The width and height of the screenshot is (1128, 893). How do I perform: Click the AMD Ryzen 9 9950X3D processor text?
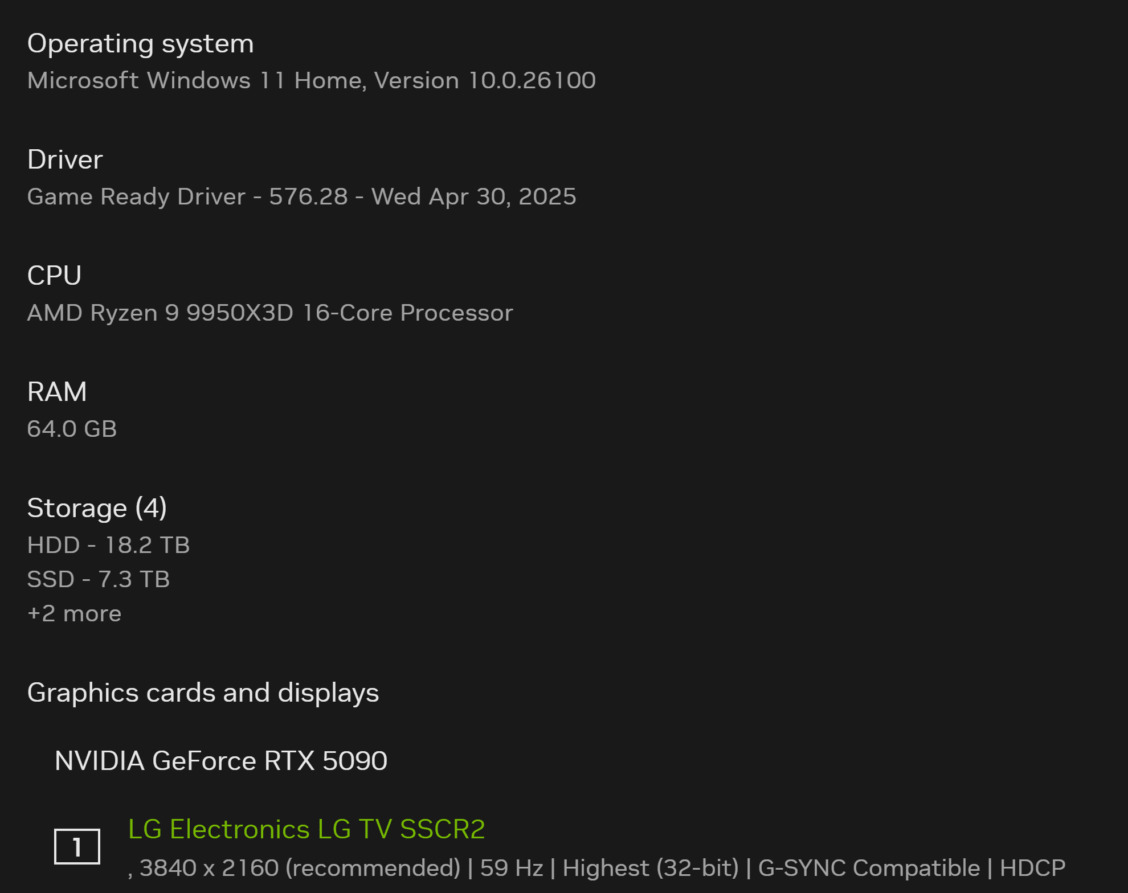click(x=270, y=313)
